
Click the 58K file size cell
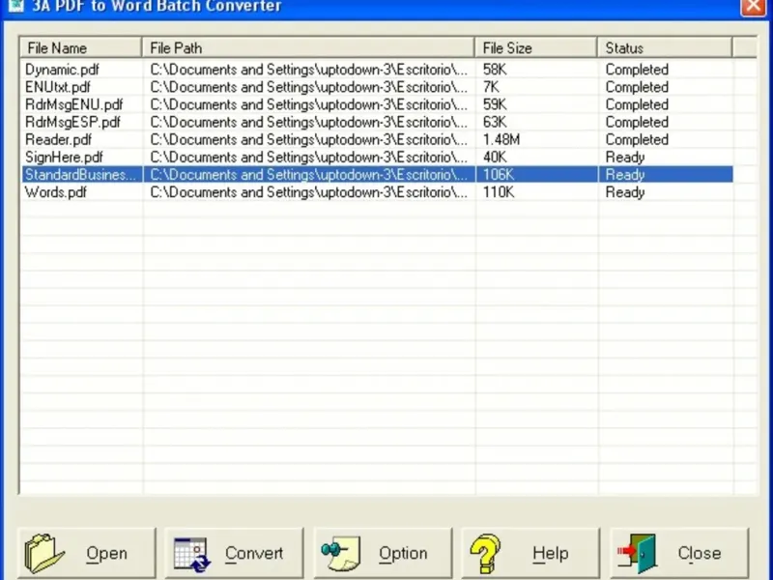pos(495,70)
